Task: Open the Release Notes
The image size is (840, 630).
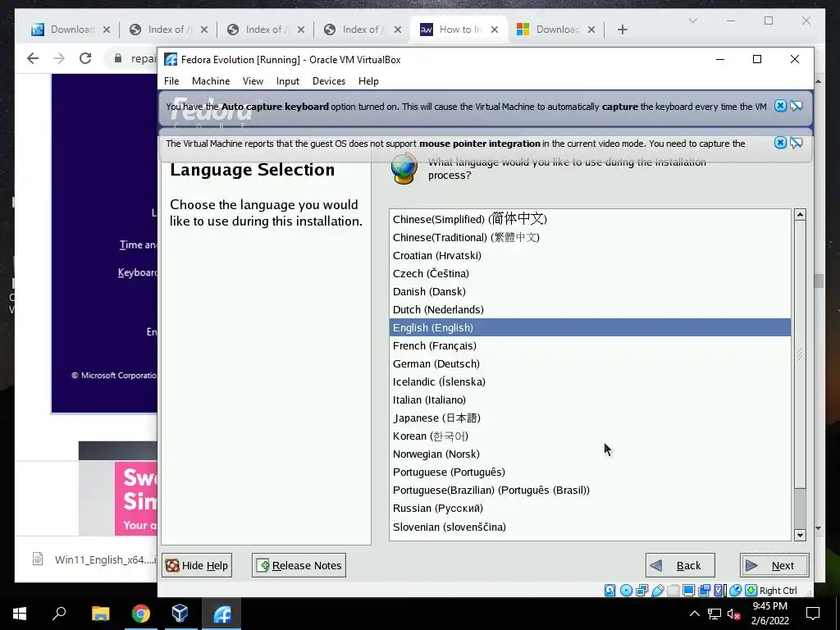Action: click(x=299, y=565)
